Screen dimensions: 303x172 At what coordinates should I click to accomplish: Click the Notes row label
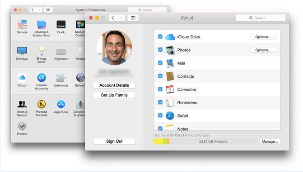pos(183,129)
